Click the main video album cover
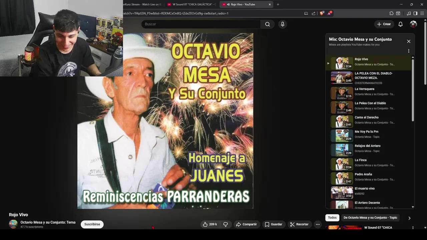Viewport: 427px width, 240px height. (165, 121)
